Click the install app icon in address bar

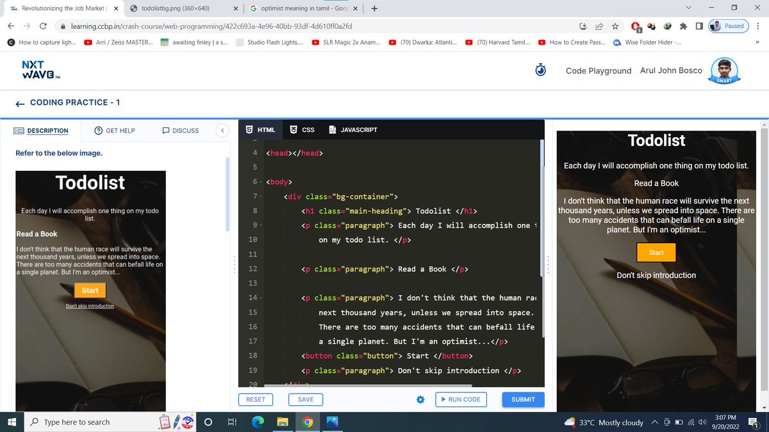(x=583, y=26)
